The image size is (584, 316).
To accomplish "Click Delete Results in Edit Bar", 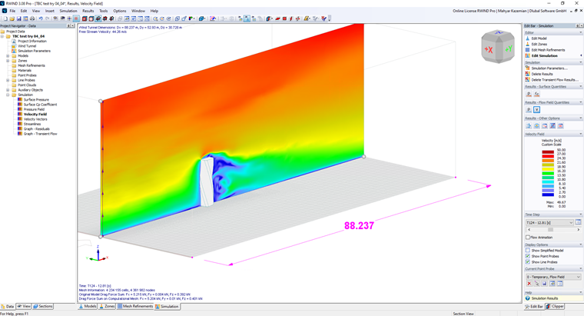I will click(542, 74).
